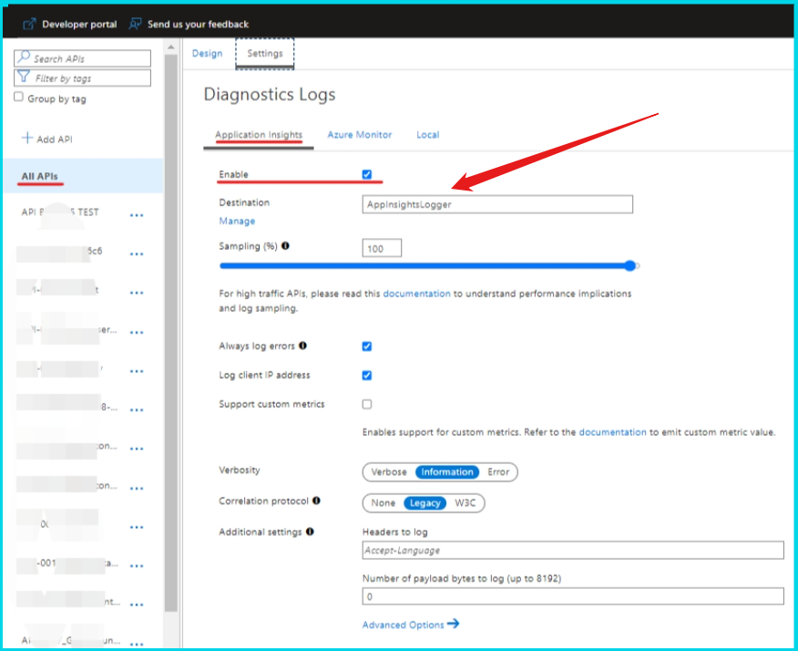Enable Support custom metrics checkbox
798x651 pixels.
(367, 404)
